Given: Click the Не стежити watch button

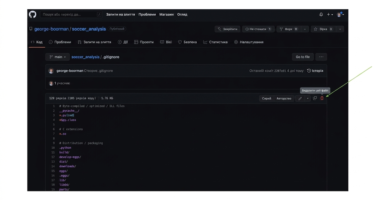Looking at the screenshot, I should [x=258, y=29].
